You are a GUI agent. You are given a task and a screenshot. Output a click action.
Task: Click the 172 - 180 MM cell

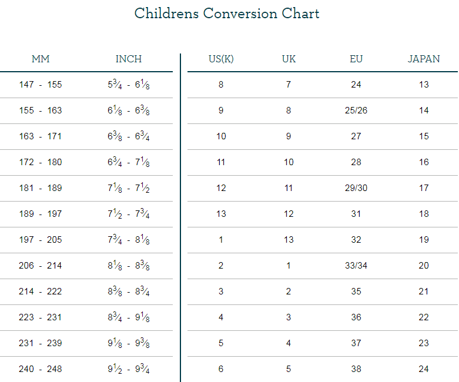click(41, 162)
